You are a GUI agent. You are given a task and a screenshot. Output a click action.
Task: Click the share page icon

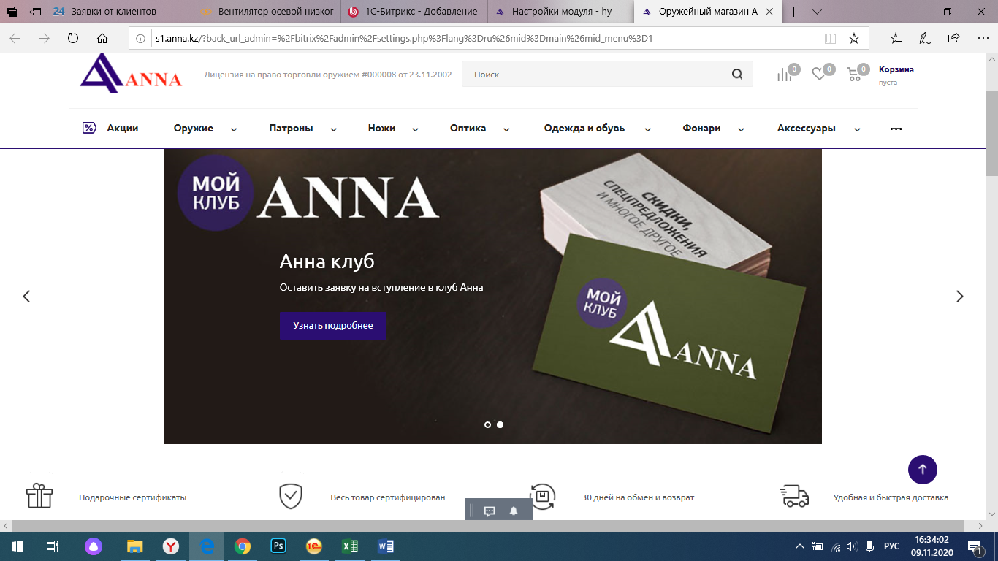coord(953,38)
